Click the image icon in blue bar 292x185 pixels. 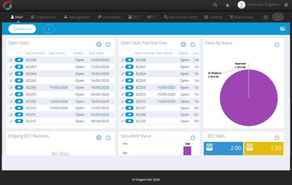pos(282,28)
